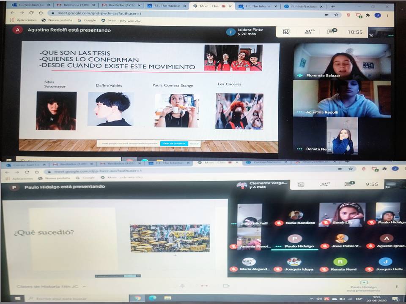
Task: Select Jose Pablo V's tile
Action: pos(341,240)
